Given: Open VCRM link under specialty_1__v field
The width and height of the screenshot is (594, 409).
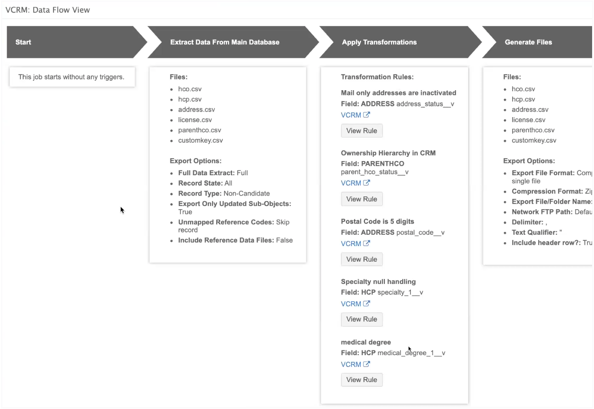Looking at the screenshot, I should [351, 304].
